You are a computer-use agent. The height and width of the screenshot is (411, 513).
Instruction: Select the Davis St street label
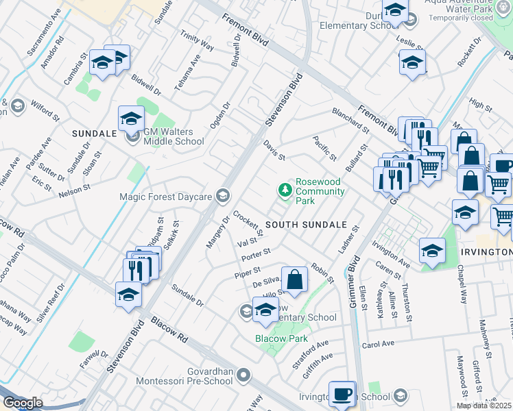click(274, 150)
